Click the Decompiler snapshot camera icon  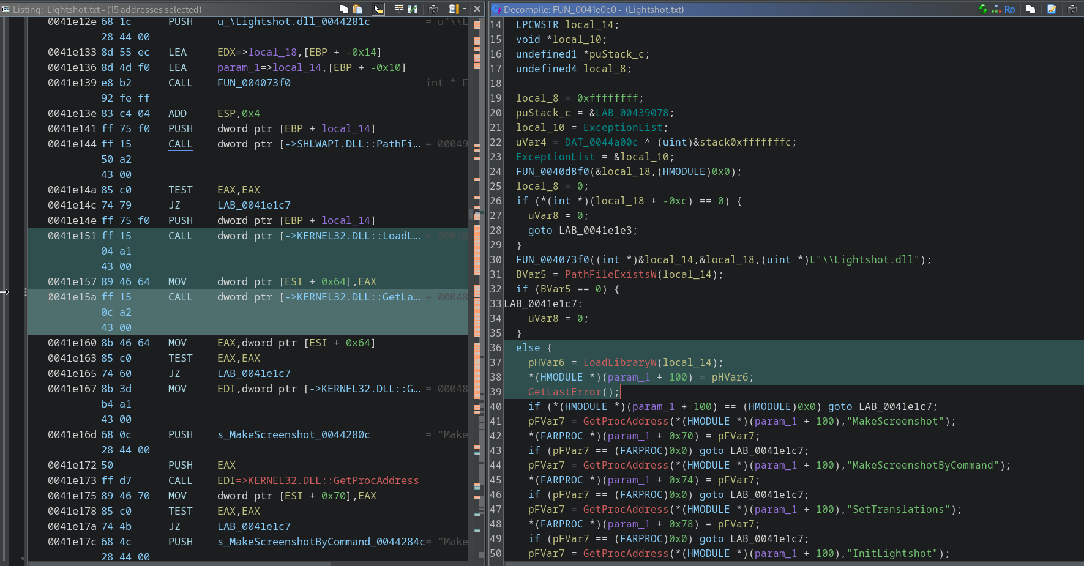coord(1072,9)
